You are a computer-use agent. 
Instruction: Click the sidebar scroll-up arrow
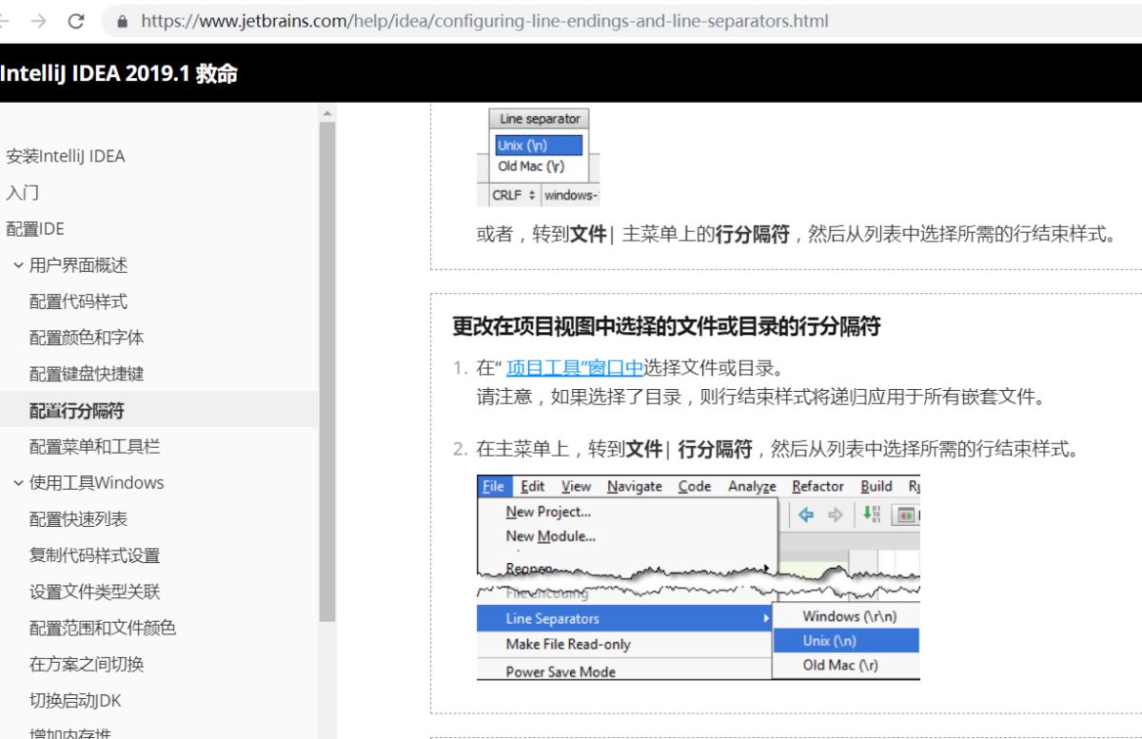(x=326, y=112)
